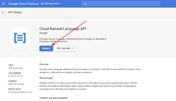
Task: Select the language.googleapis.com service name
Action: (x=20, y=92)
